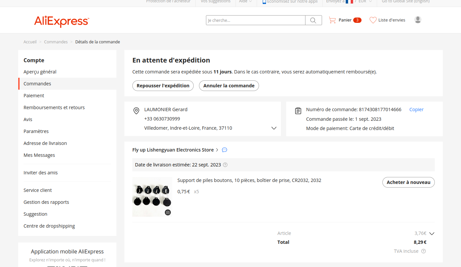Select Remboursements et retours in sidebar
Screen dimensions: 461x267
coord(54,108)
